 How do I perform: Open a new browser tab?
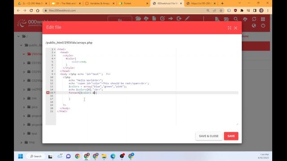click(x=222, y=3)
